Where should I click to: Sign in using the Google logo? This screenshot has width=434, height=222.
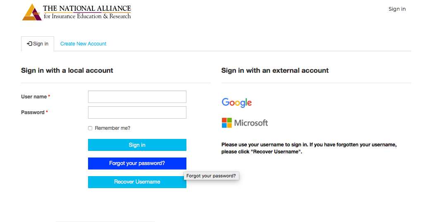tap(237, 103)
